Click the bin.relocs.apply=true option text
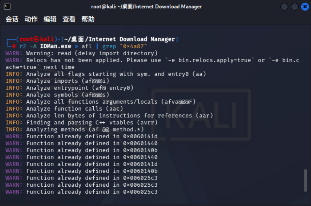This screenshot has height=206, width=311. click(214, 60)
